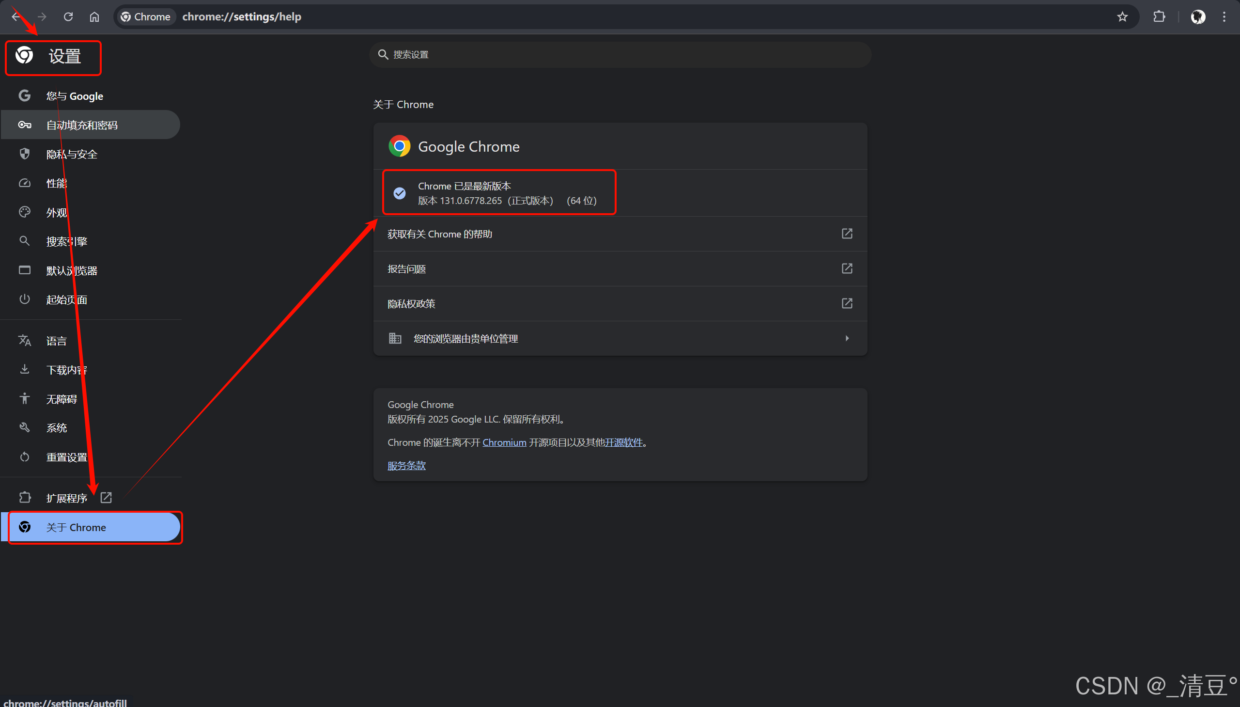Viewport: 1240px width, 707px height.
Task: Click the shield icon for privacy
Action: [25, 154]
